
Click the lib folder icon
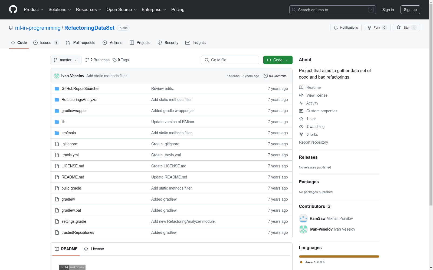pos(57,122)
